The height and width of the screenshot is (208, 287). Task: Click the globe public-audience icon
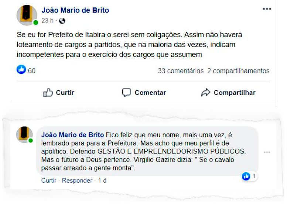tap(62, 21)
